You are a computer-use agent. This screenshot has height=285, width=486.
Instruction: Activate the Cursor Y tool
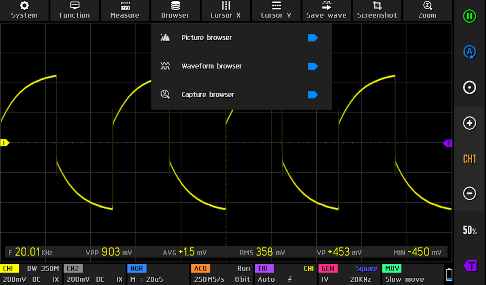coord(276,11)
